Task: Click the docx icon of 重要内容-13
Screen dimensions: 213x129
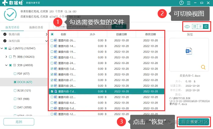Action: click(56, 57)
